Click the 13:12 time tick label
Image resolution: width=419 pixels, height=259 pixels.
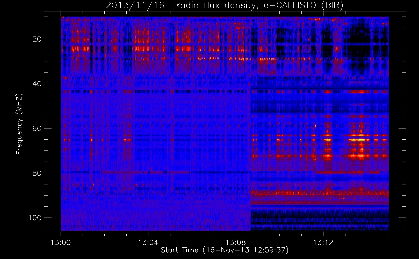pyautogui.click(x=323, y=243)
